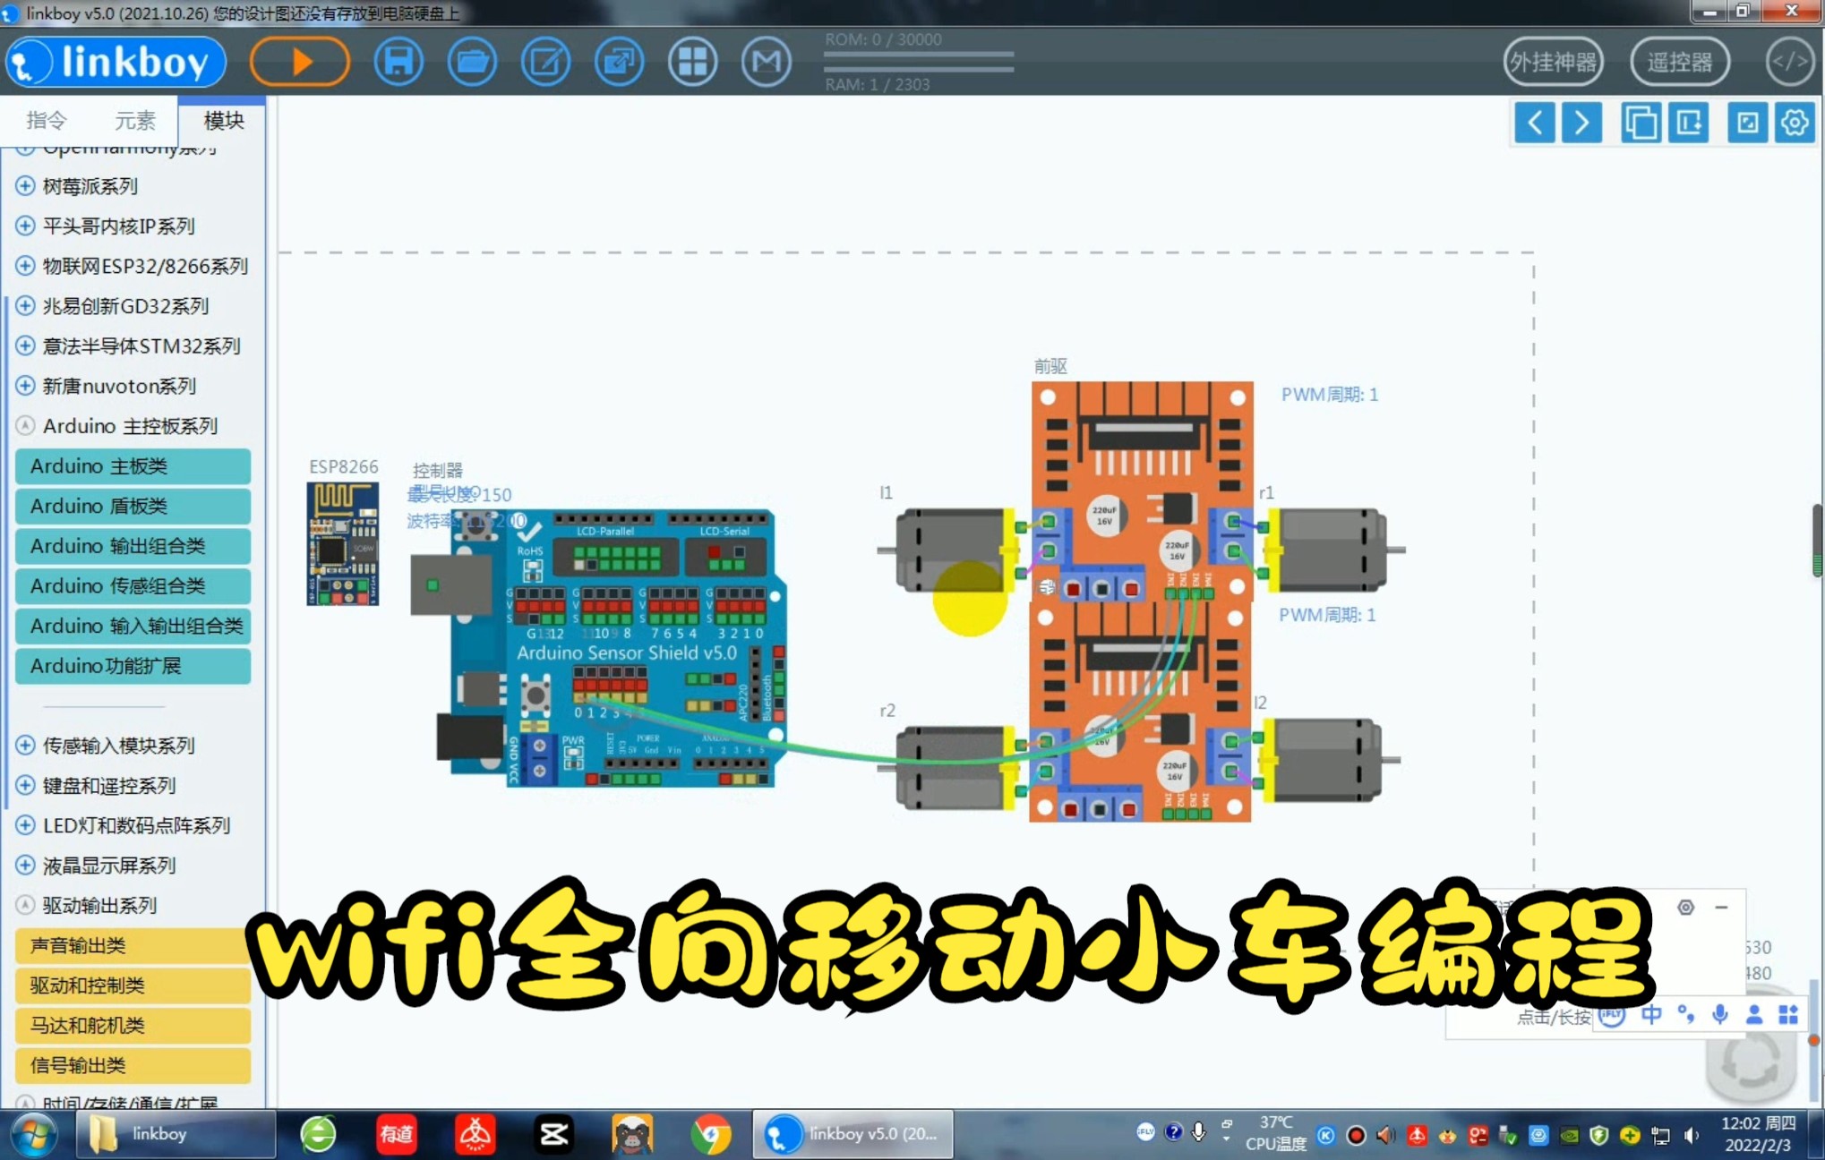Click lower PWM周期: 1 label
This screenshot has height=1160, width=1825.
[1326, 615]
